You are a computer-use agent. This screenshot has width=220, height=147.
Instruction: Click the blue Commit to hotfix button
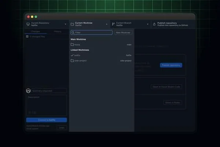click(x=47, y=120)
